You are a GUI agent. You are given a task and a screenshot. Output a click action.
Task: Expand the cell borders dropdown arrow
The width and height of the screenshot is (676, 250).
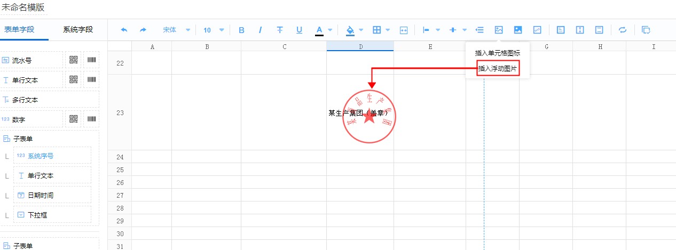click(388, 30)
